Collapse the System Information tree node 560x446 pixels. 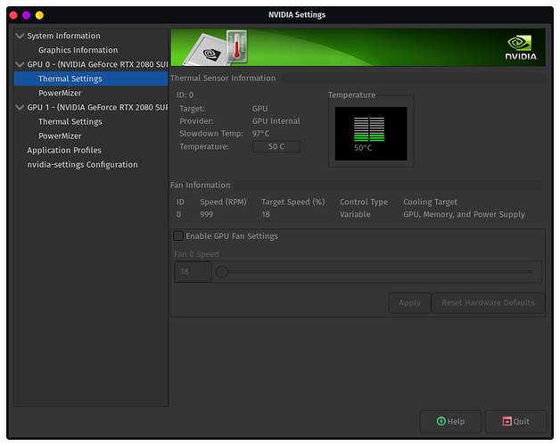pyautogui.click(x=20, y=36)
